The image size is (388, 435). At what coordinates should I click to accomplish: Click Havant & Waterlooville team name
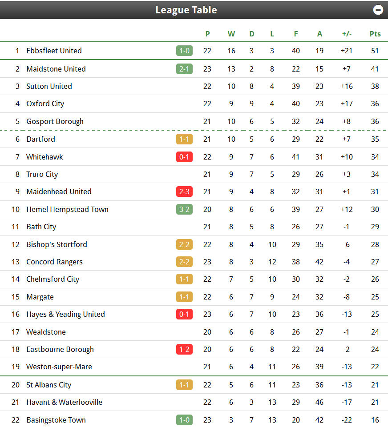(x=64, y=402)
